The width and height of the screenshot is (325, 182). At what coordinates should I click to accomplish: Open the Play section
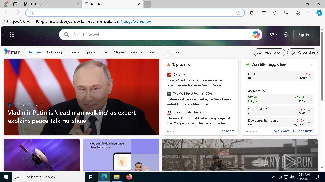[104, 52]
